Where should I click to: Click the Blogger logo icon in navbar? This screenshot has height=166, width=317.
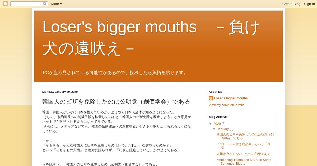(6, 4)
